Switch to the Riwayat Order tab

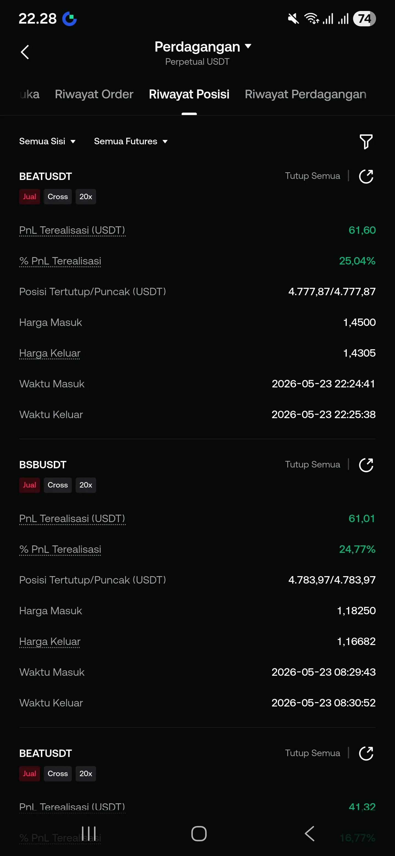point(94,94)
